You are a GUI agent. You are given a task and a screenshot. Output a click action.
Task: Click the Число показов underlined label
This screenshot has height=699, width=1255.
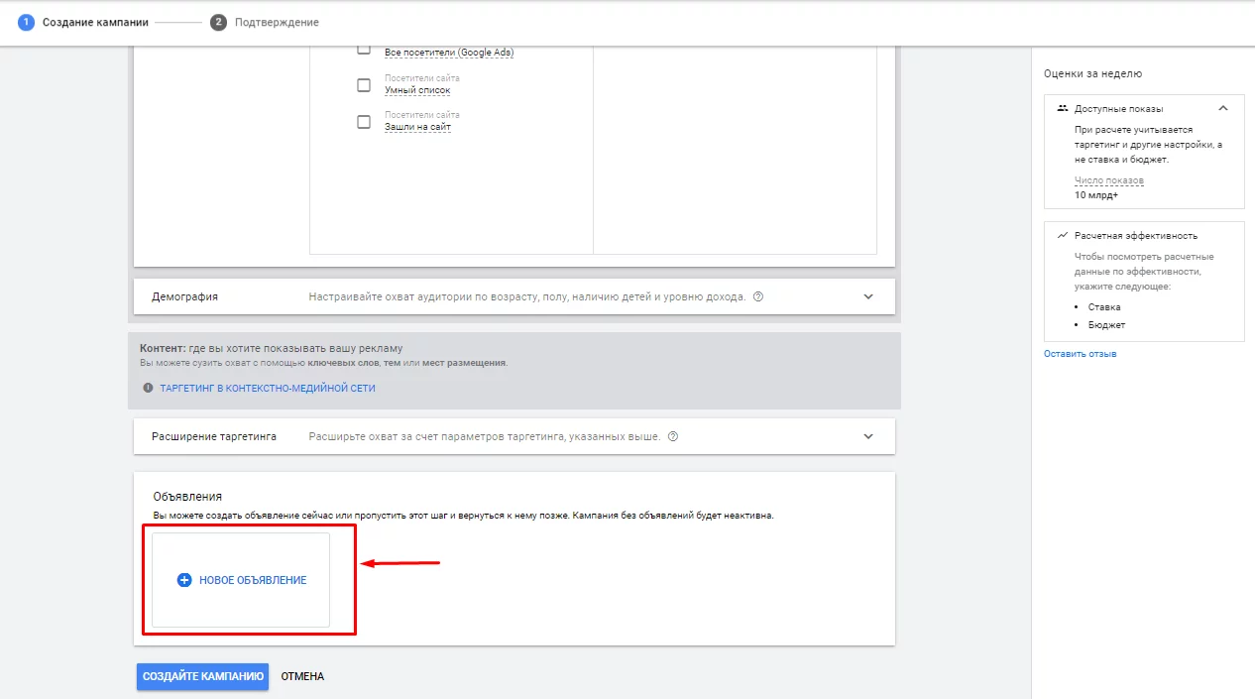coord(1109,180)
